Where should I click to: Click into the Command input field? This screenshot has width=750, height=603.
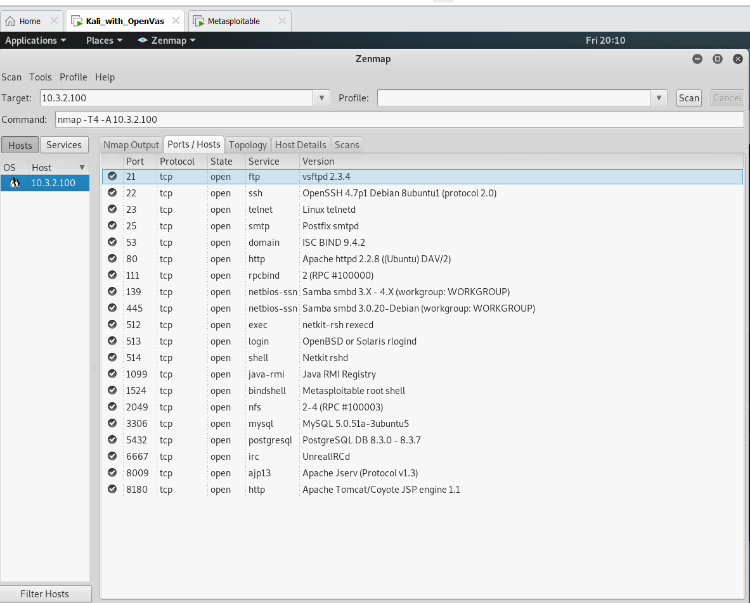tap(399, 120)
